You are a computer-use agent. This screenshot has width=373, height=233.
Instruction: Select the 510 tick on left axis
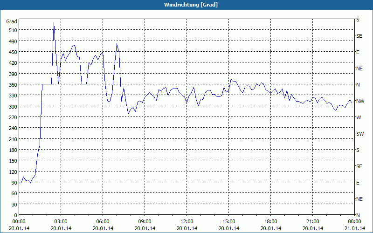tap(12, 30)
